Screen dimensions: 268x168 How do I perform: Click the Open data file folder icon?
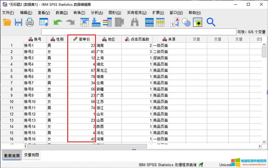[7, 22]
